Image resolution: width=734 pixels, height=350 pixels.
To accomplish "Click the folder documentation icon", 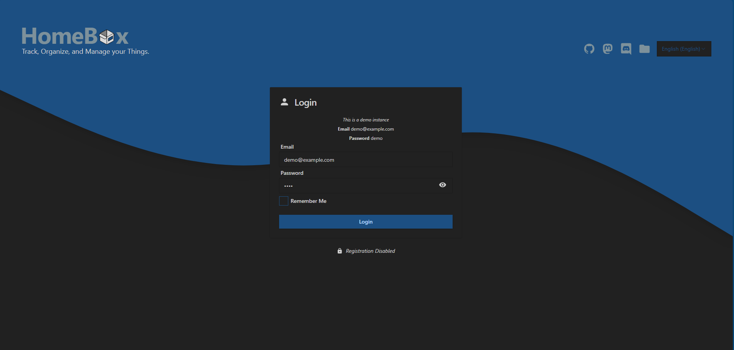I will coord(645,49).
